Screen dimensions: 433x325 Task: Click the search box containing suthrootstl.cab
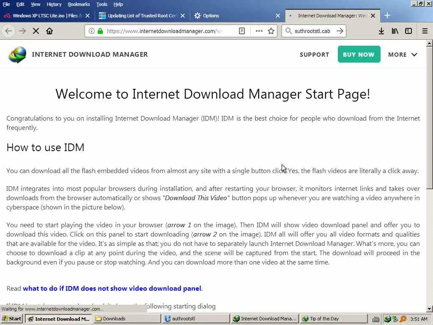click(314, 31)
